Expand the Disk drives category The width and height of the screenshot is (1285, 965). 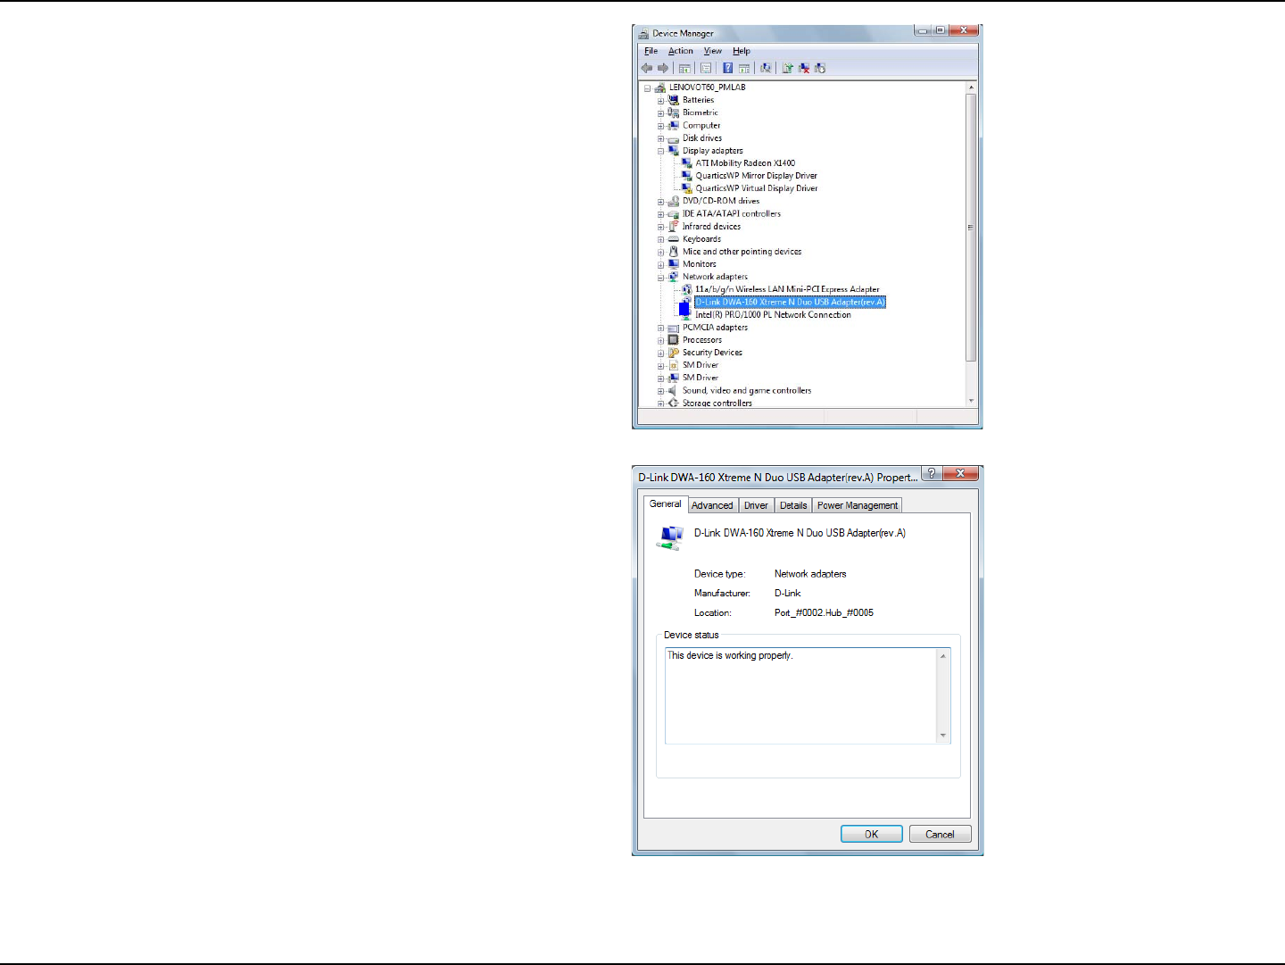(x=661, y=138)
